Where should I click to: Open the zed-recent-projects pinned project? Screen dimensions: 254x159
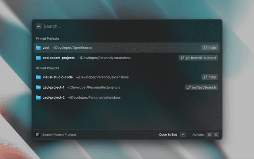[x=59, y=58]
